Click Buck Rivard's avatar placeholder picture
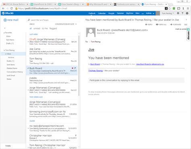Image resolution: width=191 pixels, height=149 pixels. 91,32
